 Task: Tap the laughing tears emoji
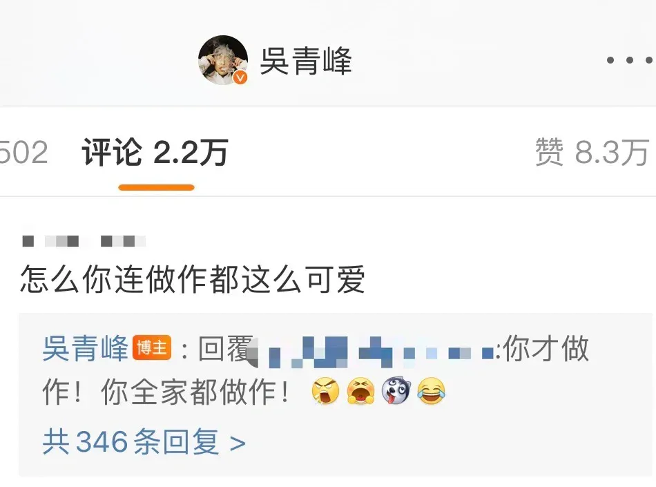pyautogui.click(x=431, y=390)
